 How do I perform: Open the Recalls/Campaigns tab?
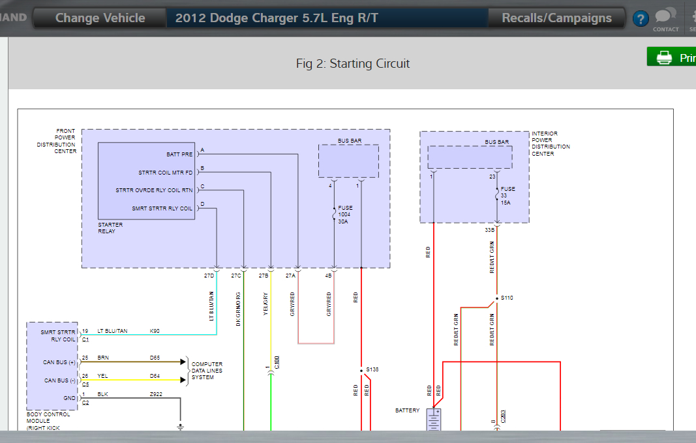tap(556, 18)
